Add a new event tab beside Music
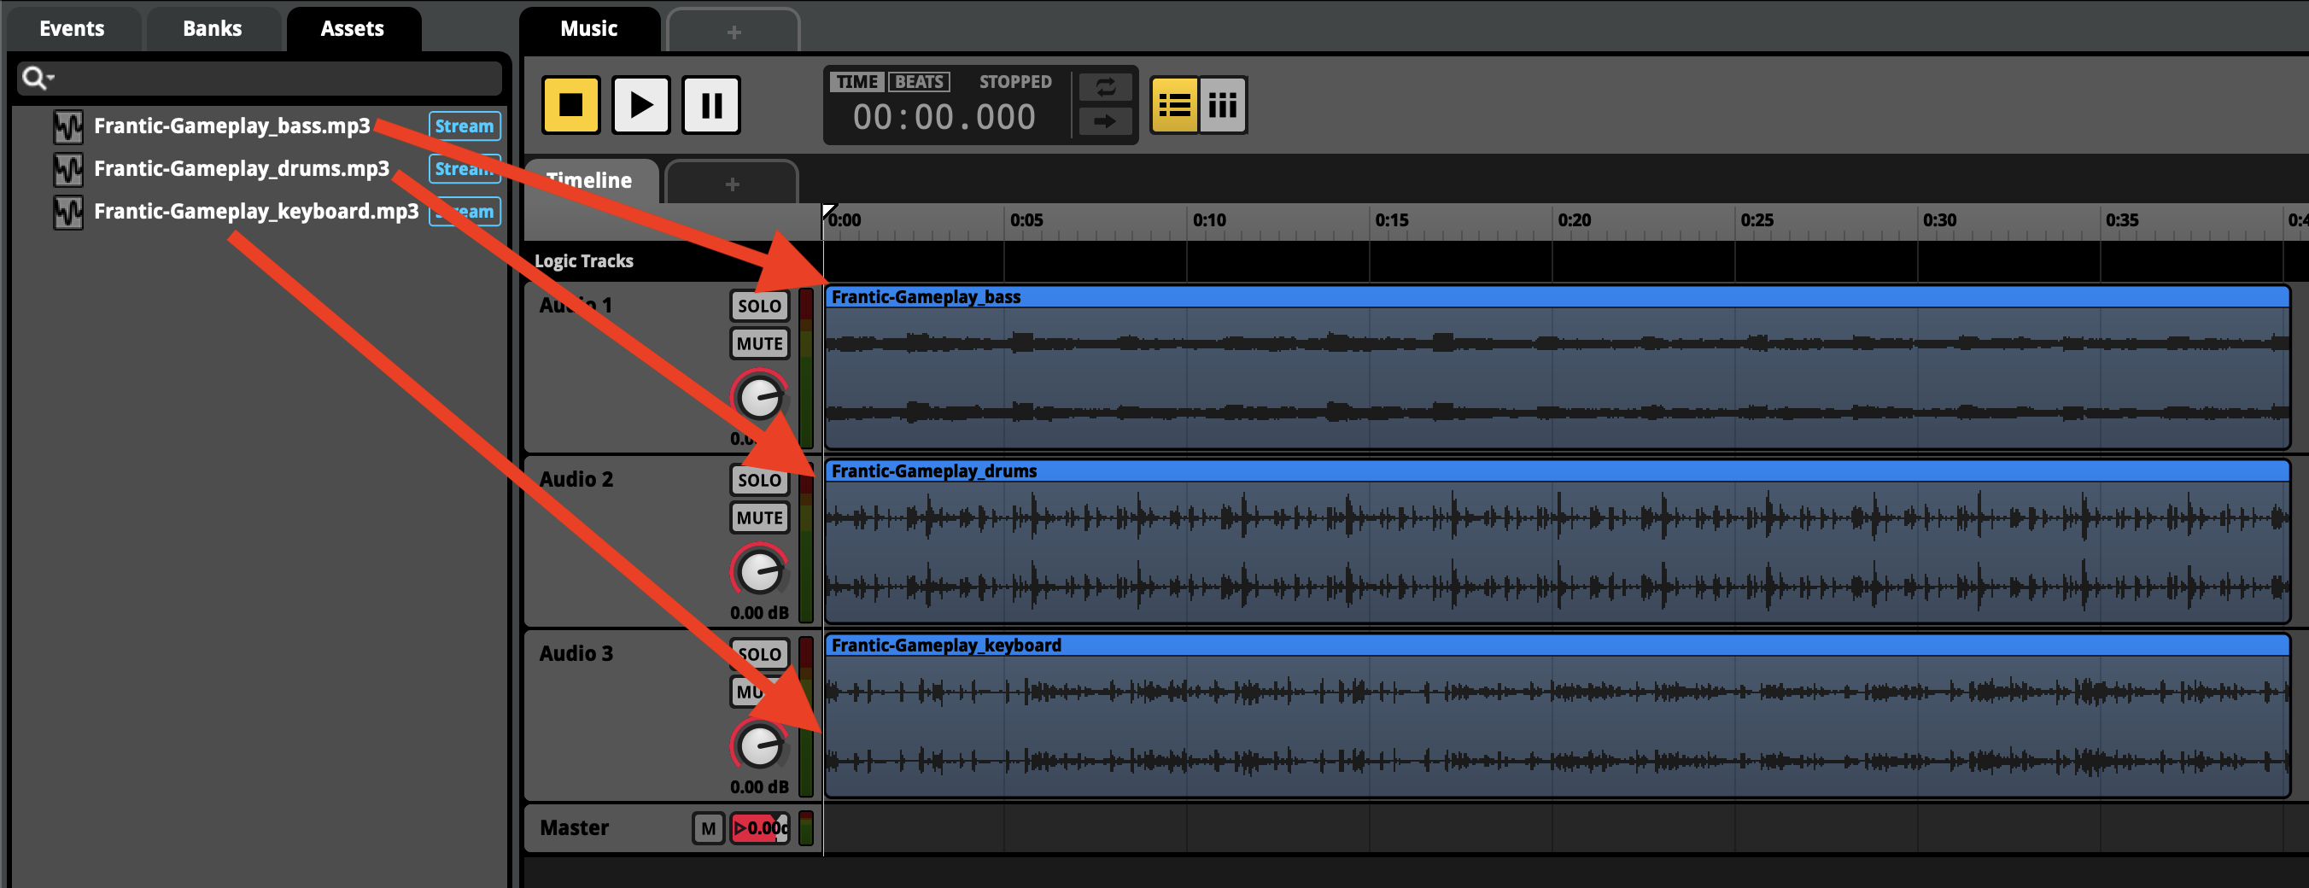The width and height of the screenshot is (2309, 888). pyautogui.click(x=734, y=32)
